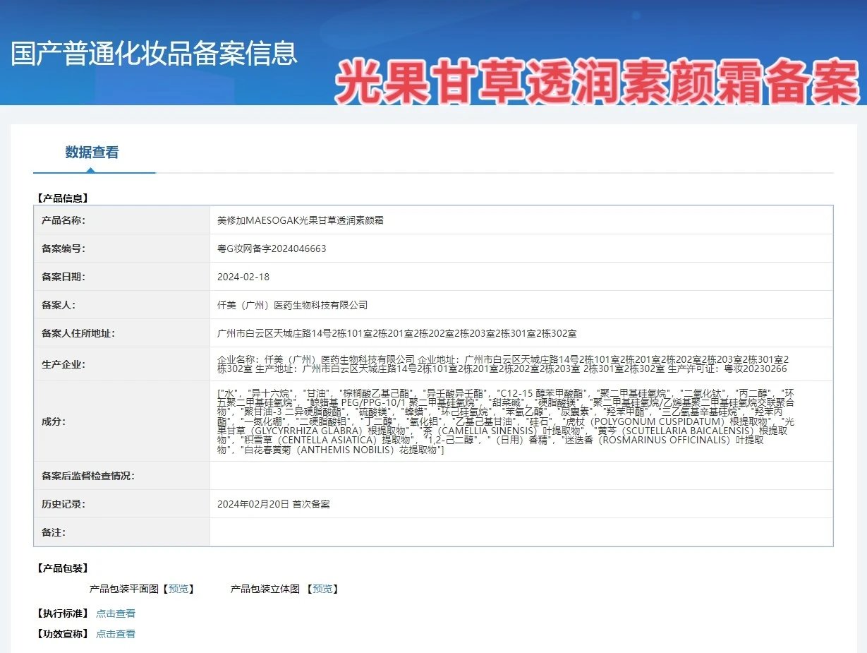Select history entry 2024年02月20日 首次备案
Screen dimensions: 867x653
pos(274,504)
